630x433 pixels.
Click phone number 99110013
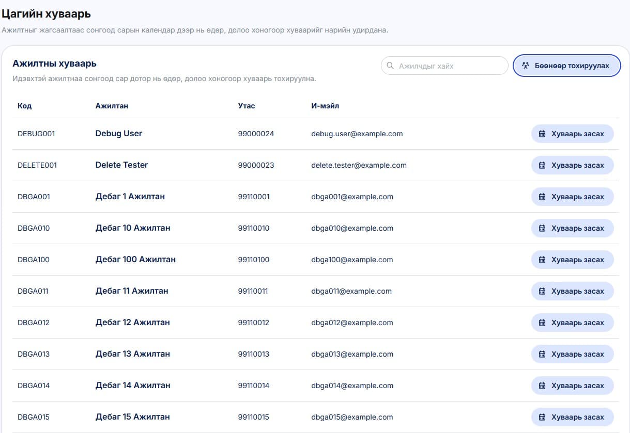254,354
